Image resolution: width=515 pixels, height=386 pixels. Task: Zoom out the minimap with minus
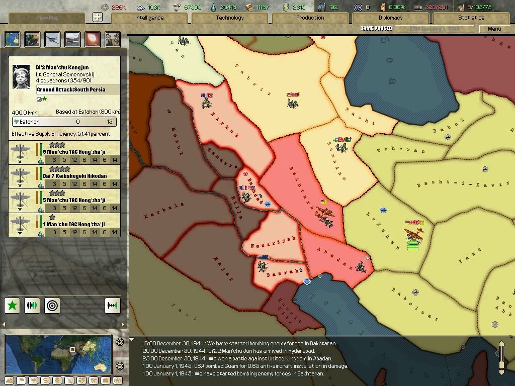pos(120,366)
